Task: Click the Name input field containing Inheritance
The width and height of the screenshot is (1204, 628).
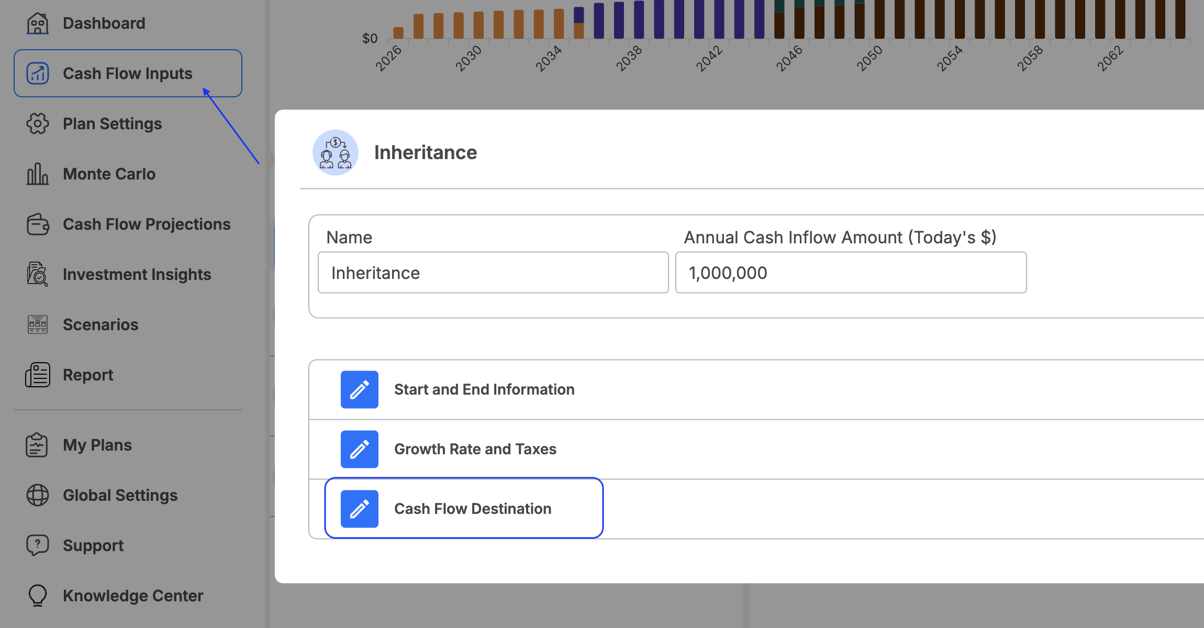Action: tap(493, 273)
